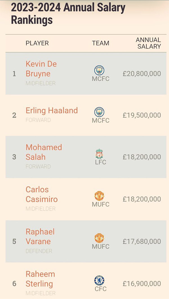The width and height of the screenshot is (169, 299).
Task: Open Erling Haaland player link
Action: [x=52, y=111]
